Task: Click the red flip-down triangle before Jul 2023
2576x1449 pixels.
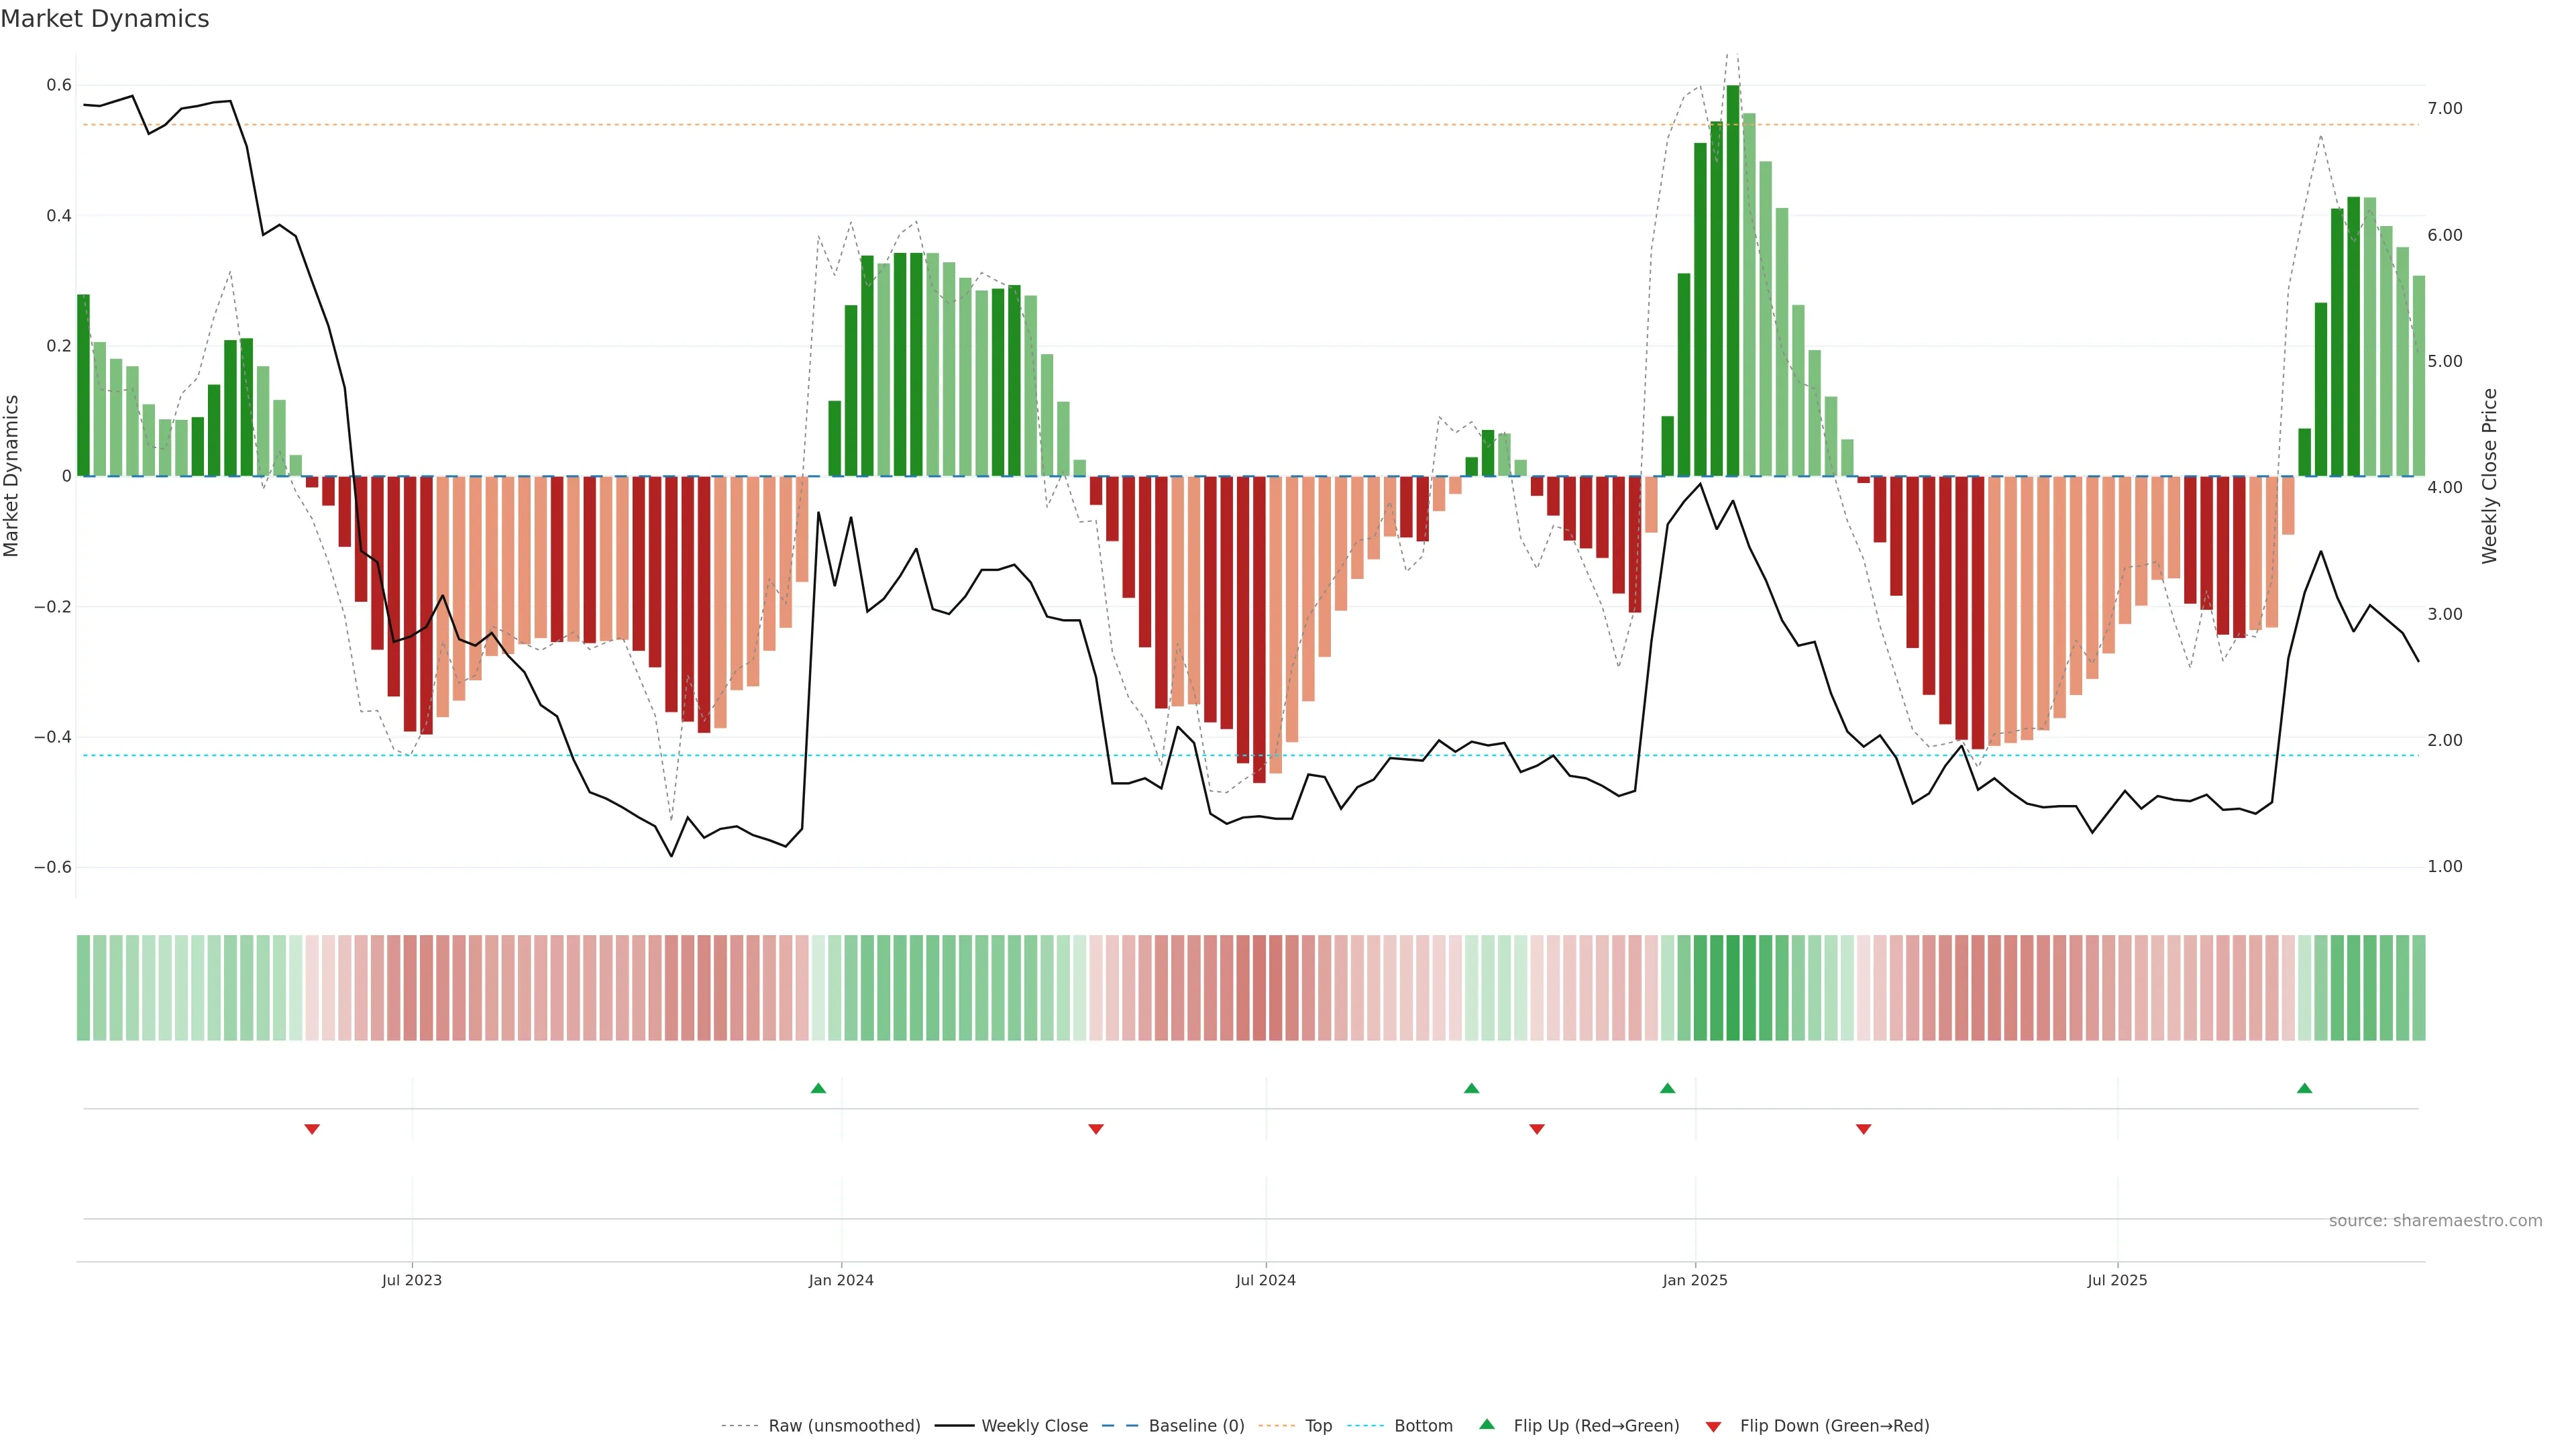Action: tap(312, 1129)
